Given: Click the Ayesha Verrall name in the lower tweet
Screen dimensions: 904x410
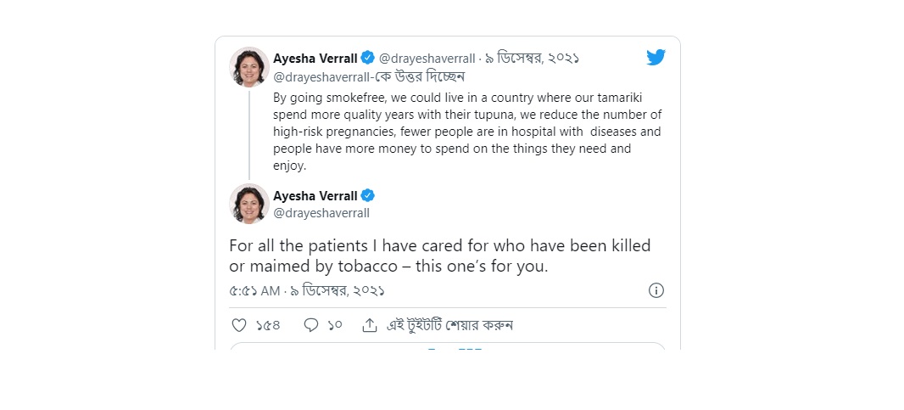Looking at the screenshot, I should (315, 196).
